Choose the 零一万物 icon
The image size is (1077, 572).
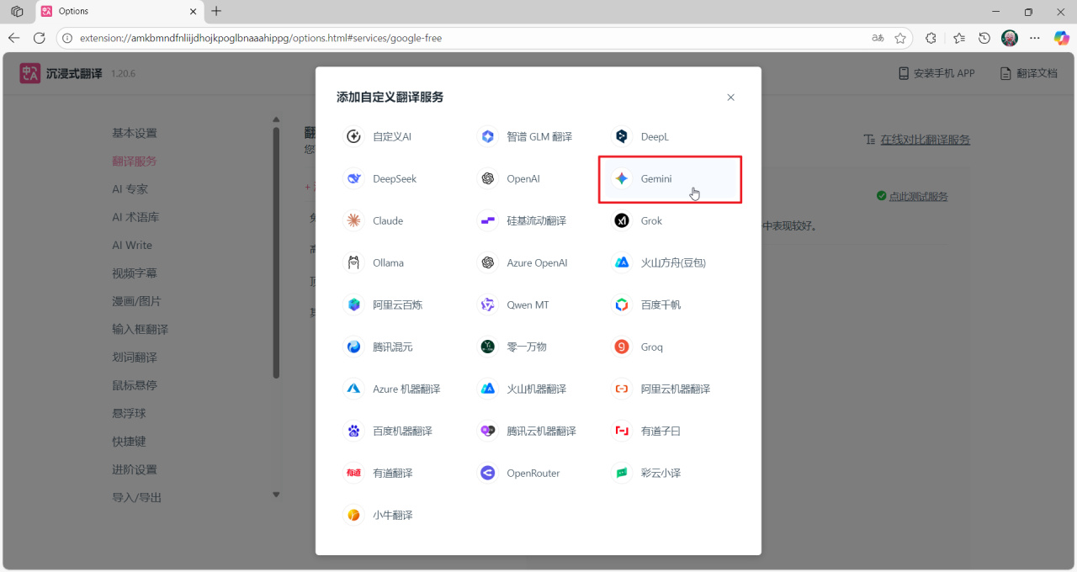coord(487,347)
